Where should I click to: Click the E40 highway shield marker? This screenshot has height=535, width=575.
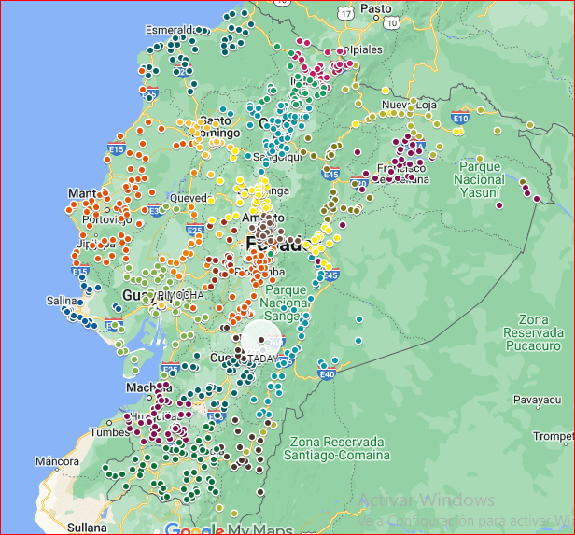[x=326, y=374]
